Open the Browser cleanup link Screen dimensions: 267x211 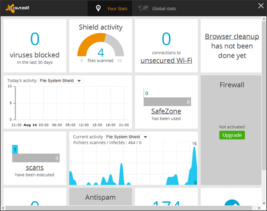(x=232, y=36)
